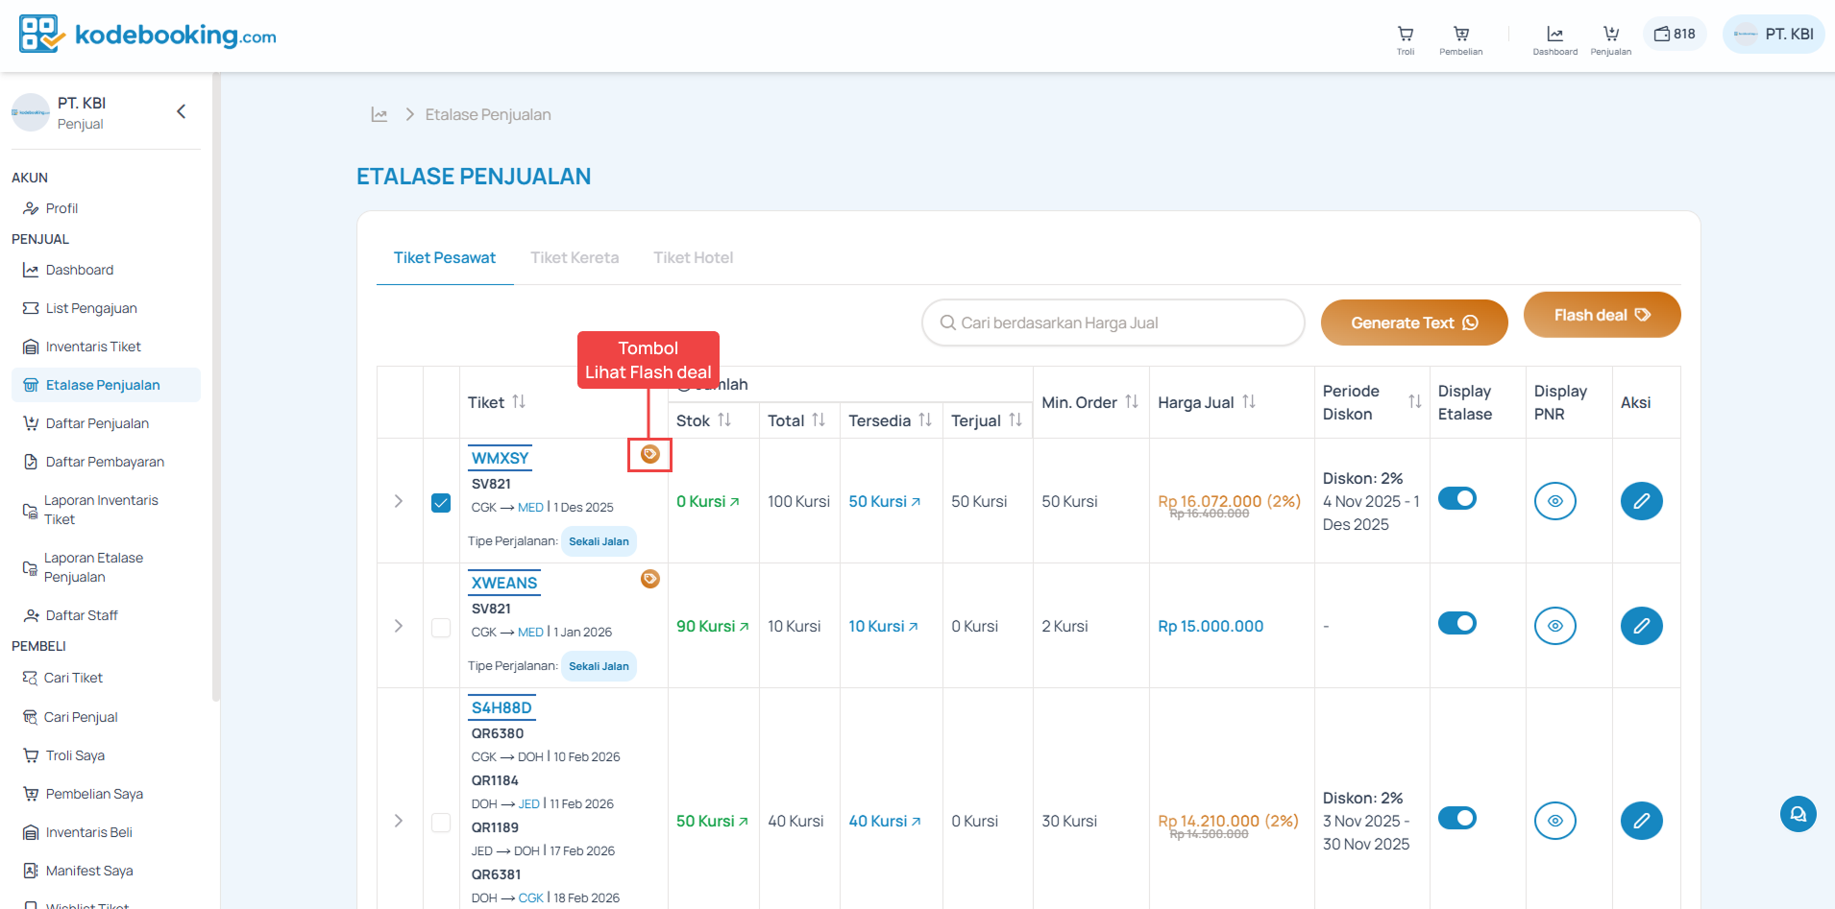Edit the WMXSY ticket with pencil icon
Viewport: 1835px width, 909px height.
1641,501
